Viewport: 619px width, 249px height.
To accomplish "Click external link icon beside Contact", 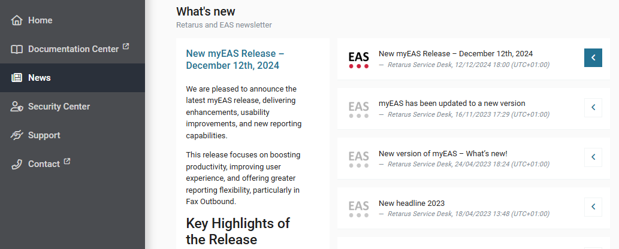I will point(67,161).
